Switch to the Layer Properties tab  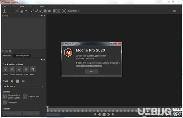(x=22, y=55)
